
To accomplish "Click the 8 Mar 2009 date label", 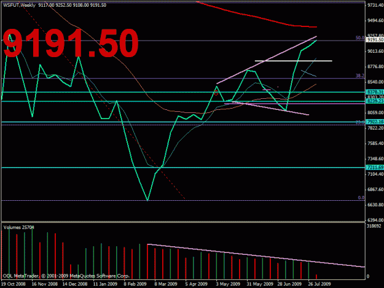I will point(166,284).
